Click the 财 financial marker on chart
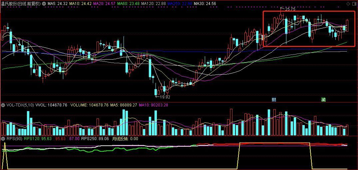 pos(274,99)
